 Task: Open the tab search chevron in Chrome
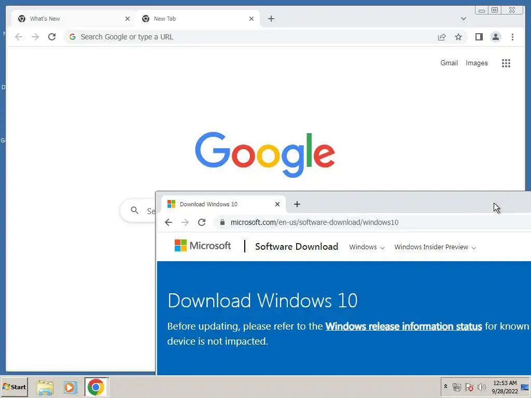[463, 19]
